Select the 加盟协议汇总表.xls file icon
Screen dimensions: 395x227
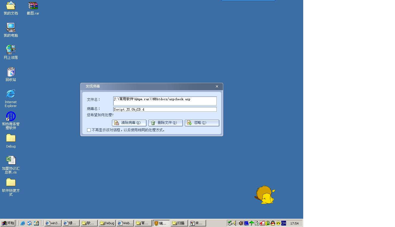coord(11,165)
